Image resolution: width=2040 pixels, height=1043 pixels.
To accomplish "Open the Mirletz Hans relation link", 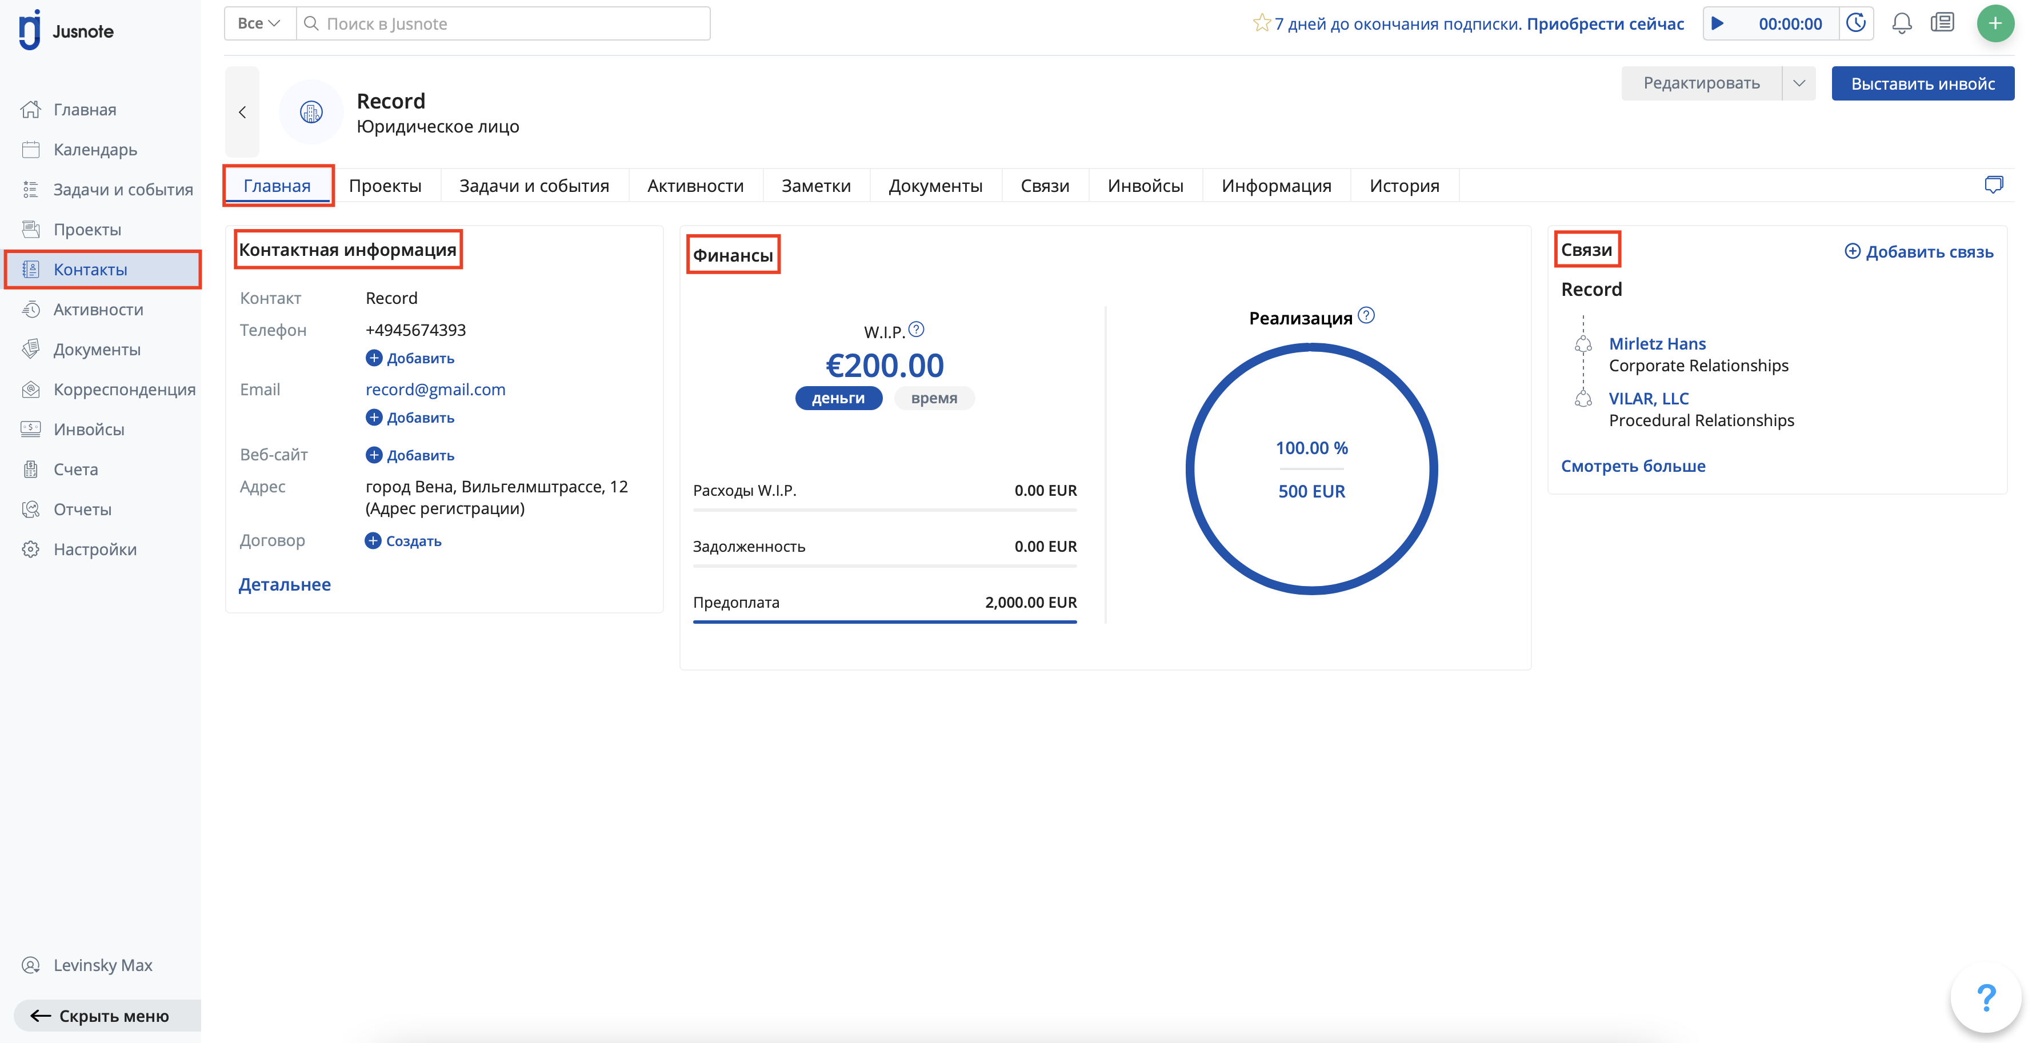I will tap(1657, 343).
